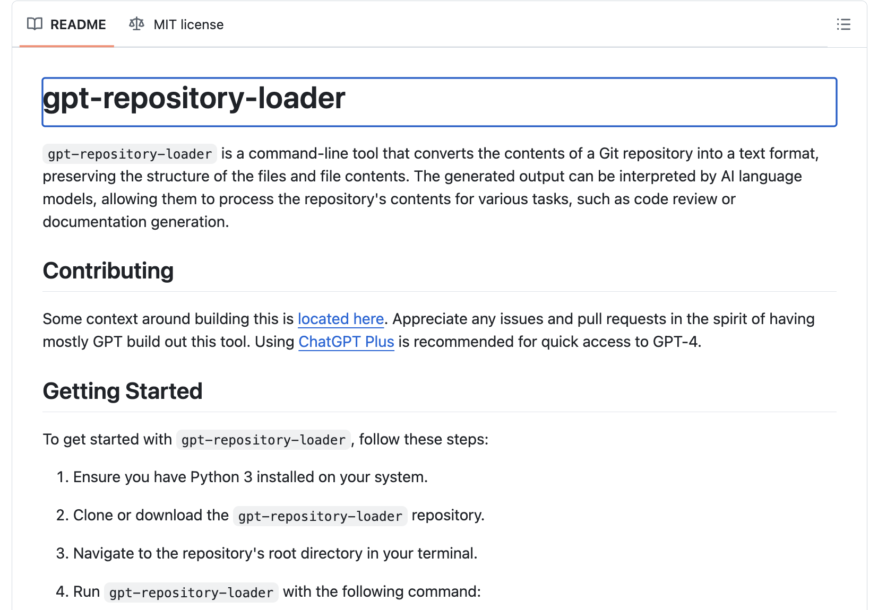
Task: Open the MIT license tab
Action: 188,24
